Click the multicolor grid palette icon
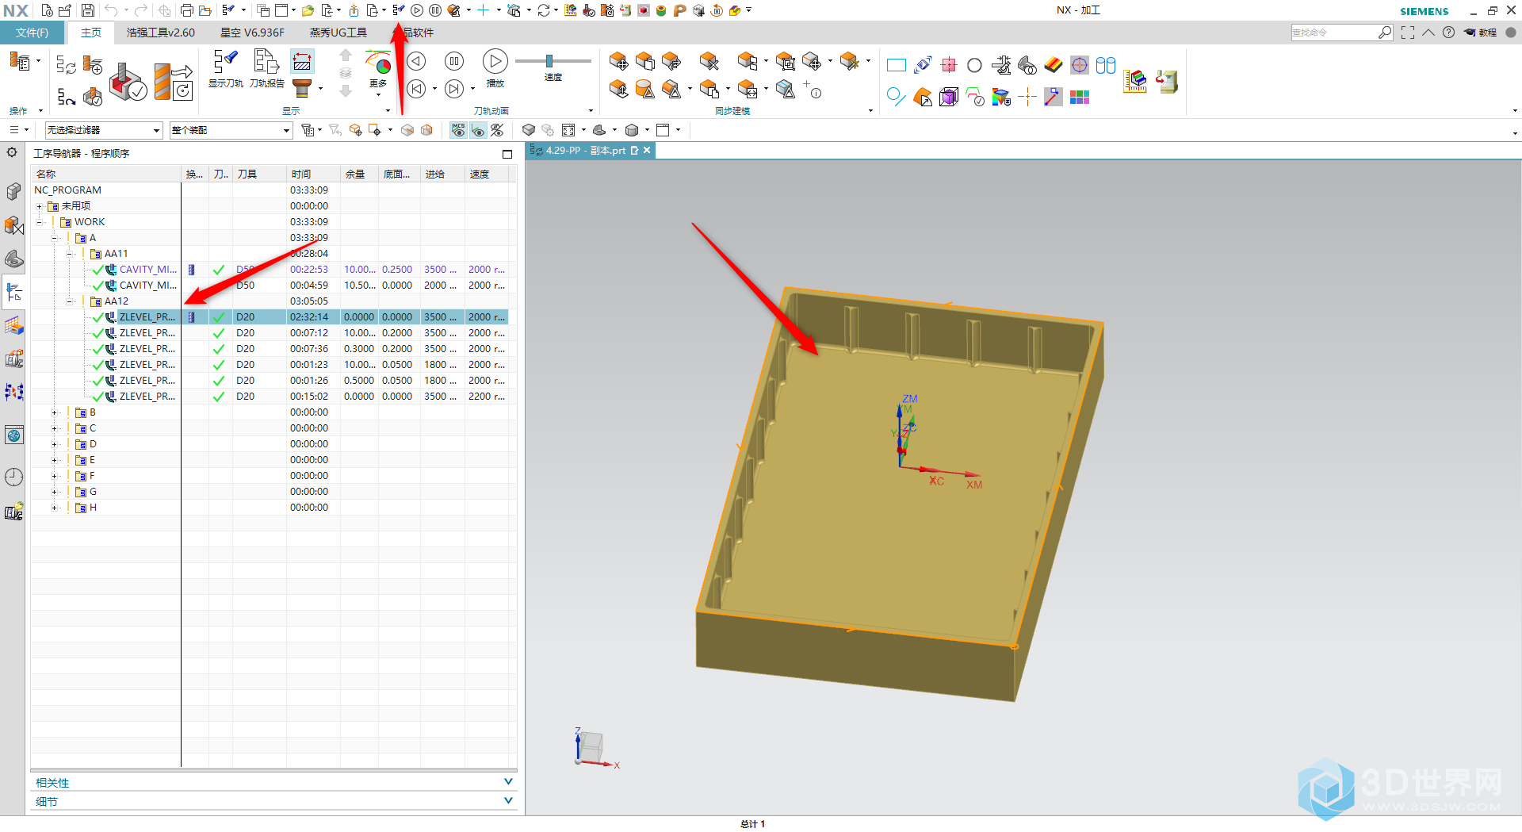The width and height of the screenshot is (1522, 832). tap(1080, 98)
